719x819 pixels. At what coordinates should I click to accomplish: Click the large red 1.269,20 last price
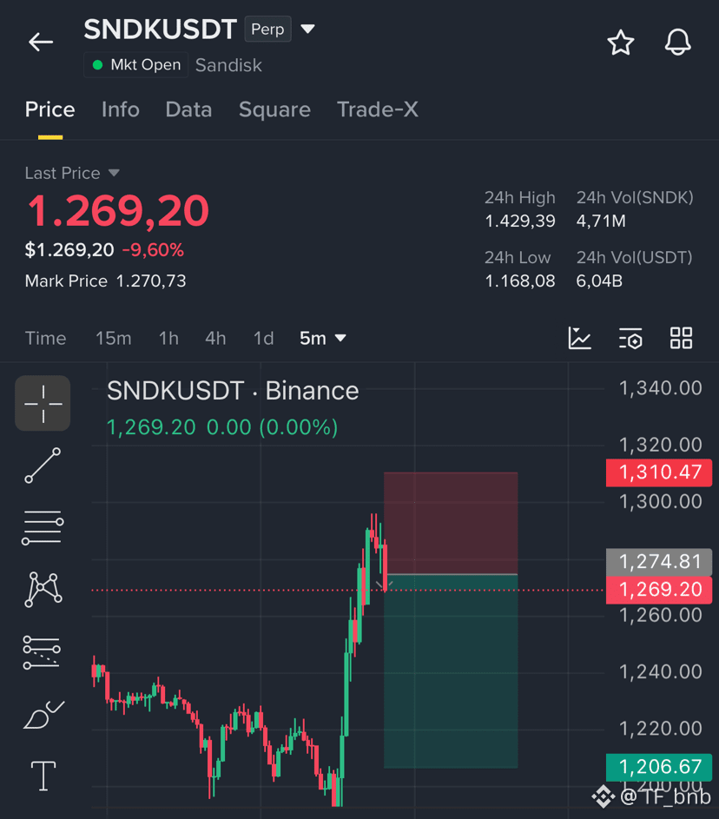click(x=118, y=211)
